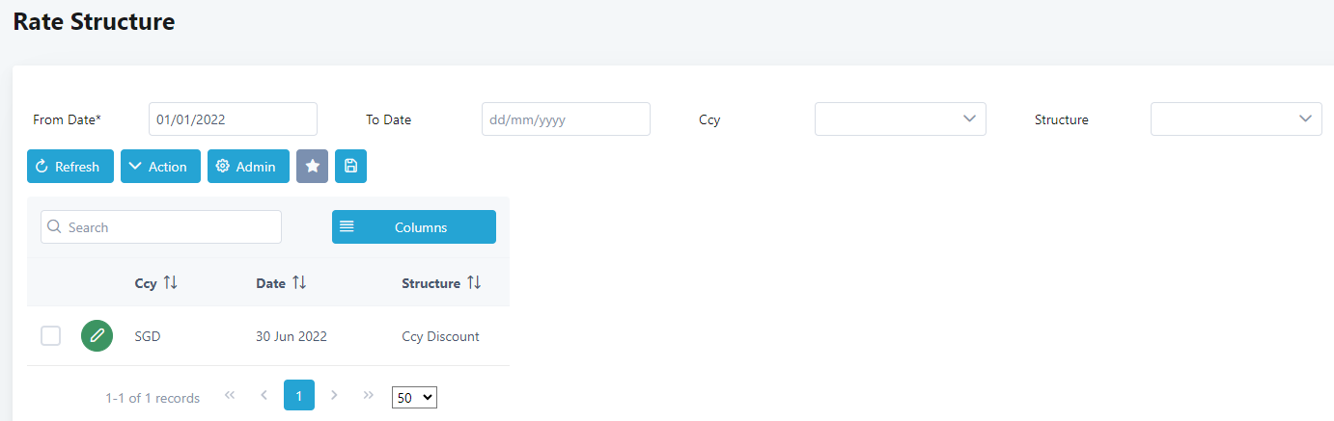
Task: Sort by Date column arrows
Action: point(299,283)
